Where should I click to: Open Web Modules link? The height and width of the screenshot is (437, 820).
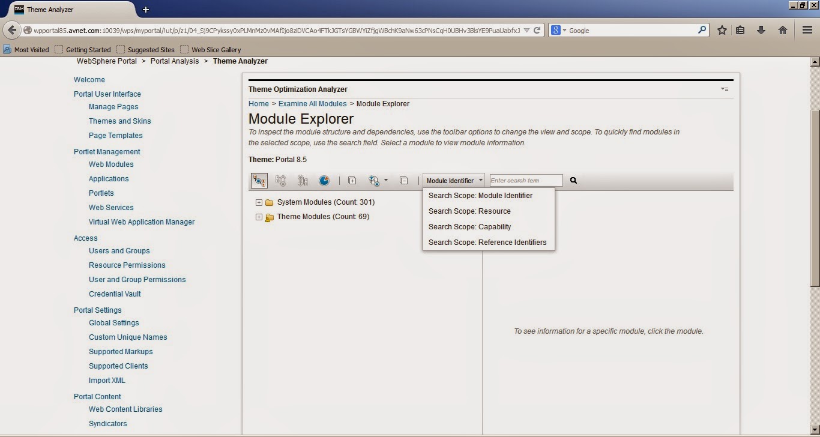pyautogui.click(x=111, y=164)
